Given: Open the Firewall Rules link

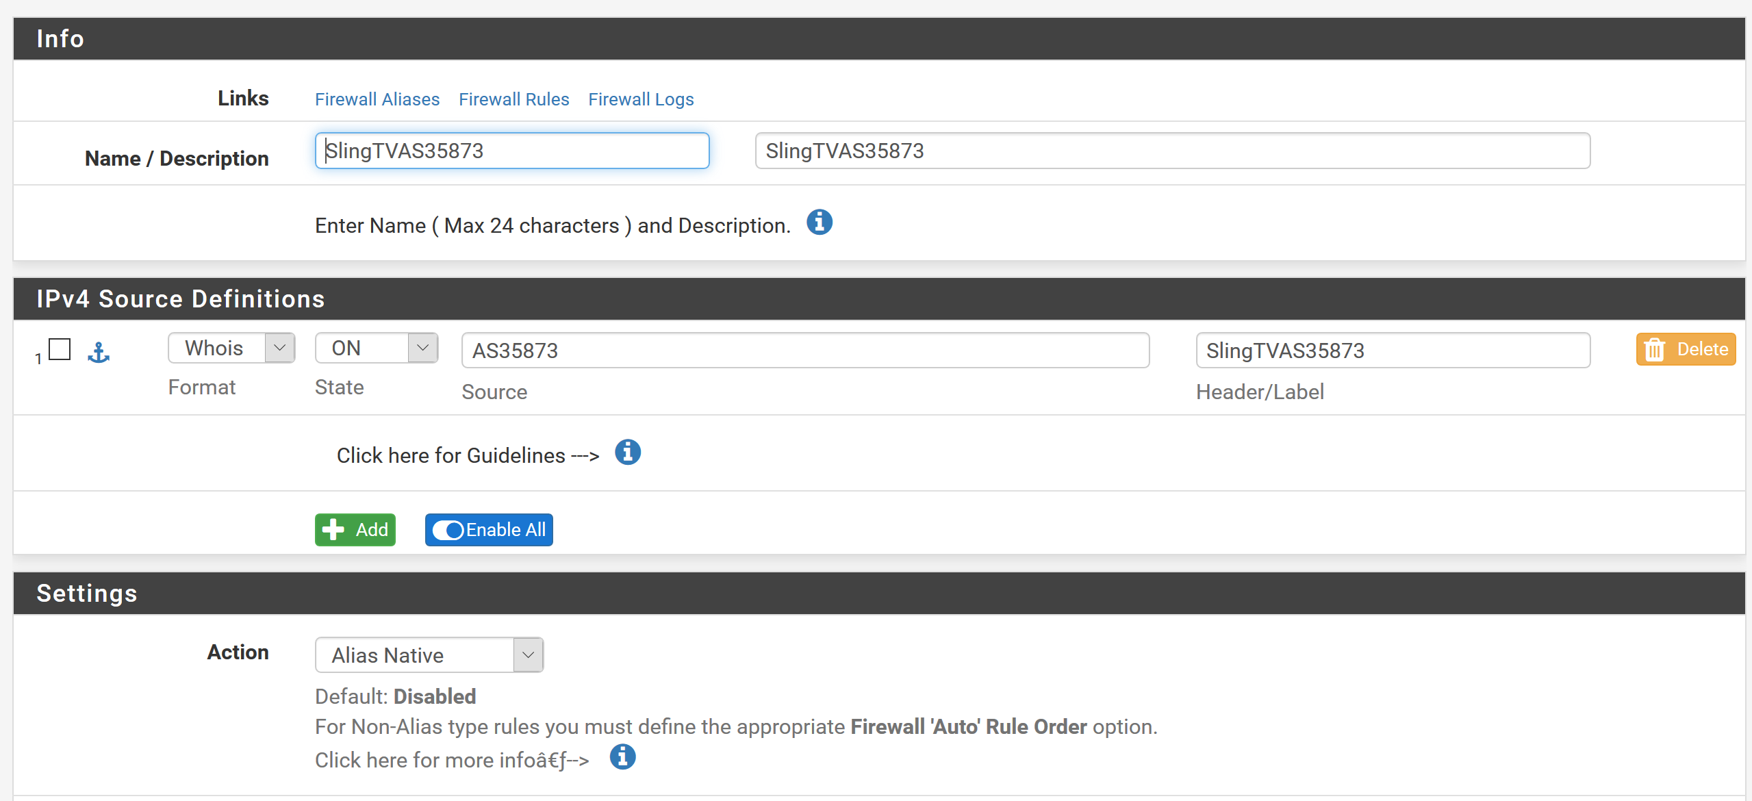Looking at the screenshot, I should pos(513,99).
